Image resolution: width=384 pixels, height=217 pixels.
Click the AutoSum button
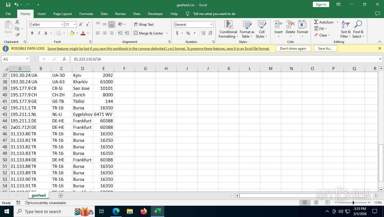click(x=324, y=22)
